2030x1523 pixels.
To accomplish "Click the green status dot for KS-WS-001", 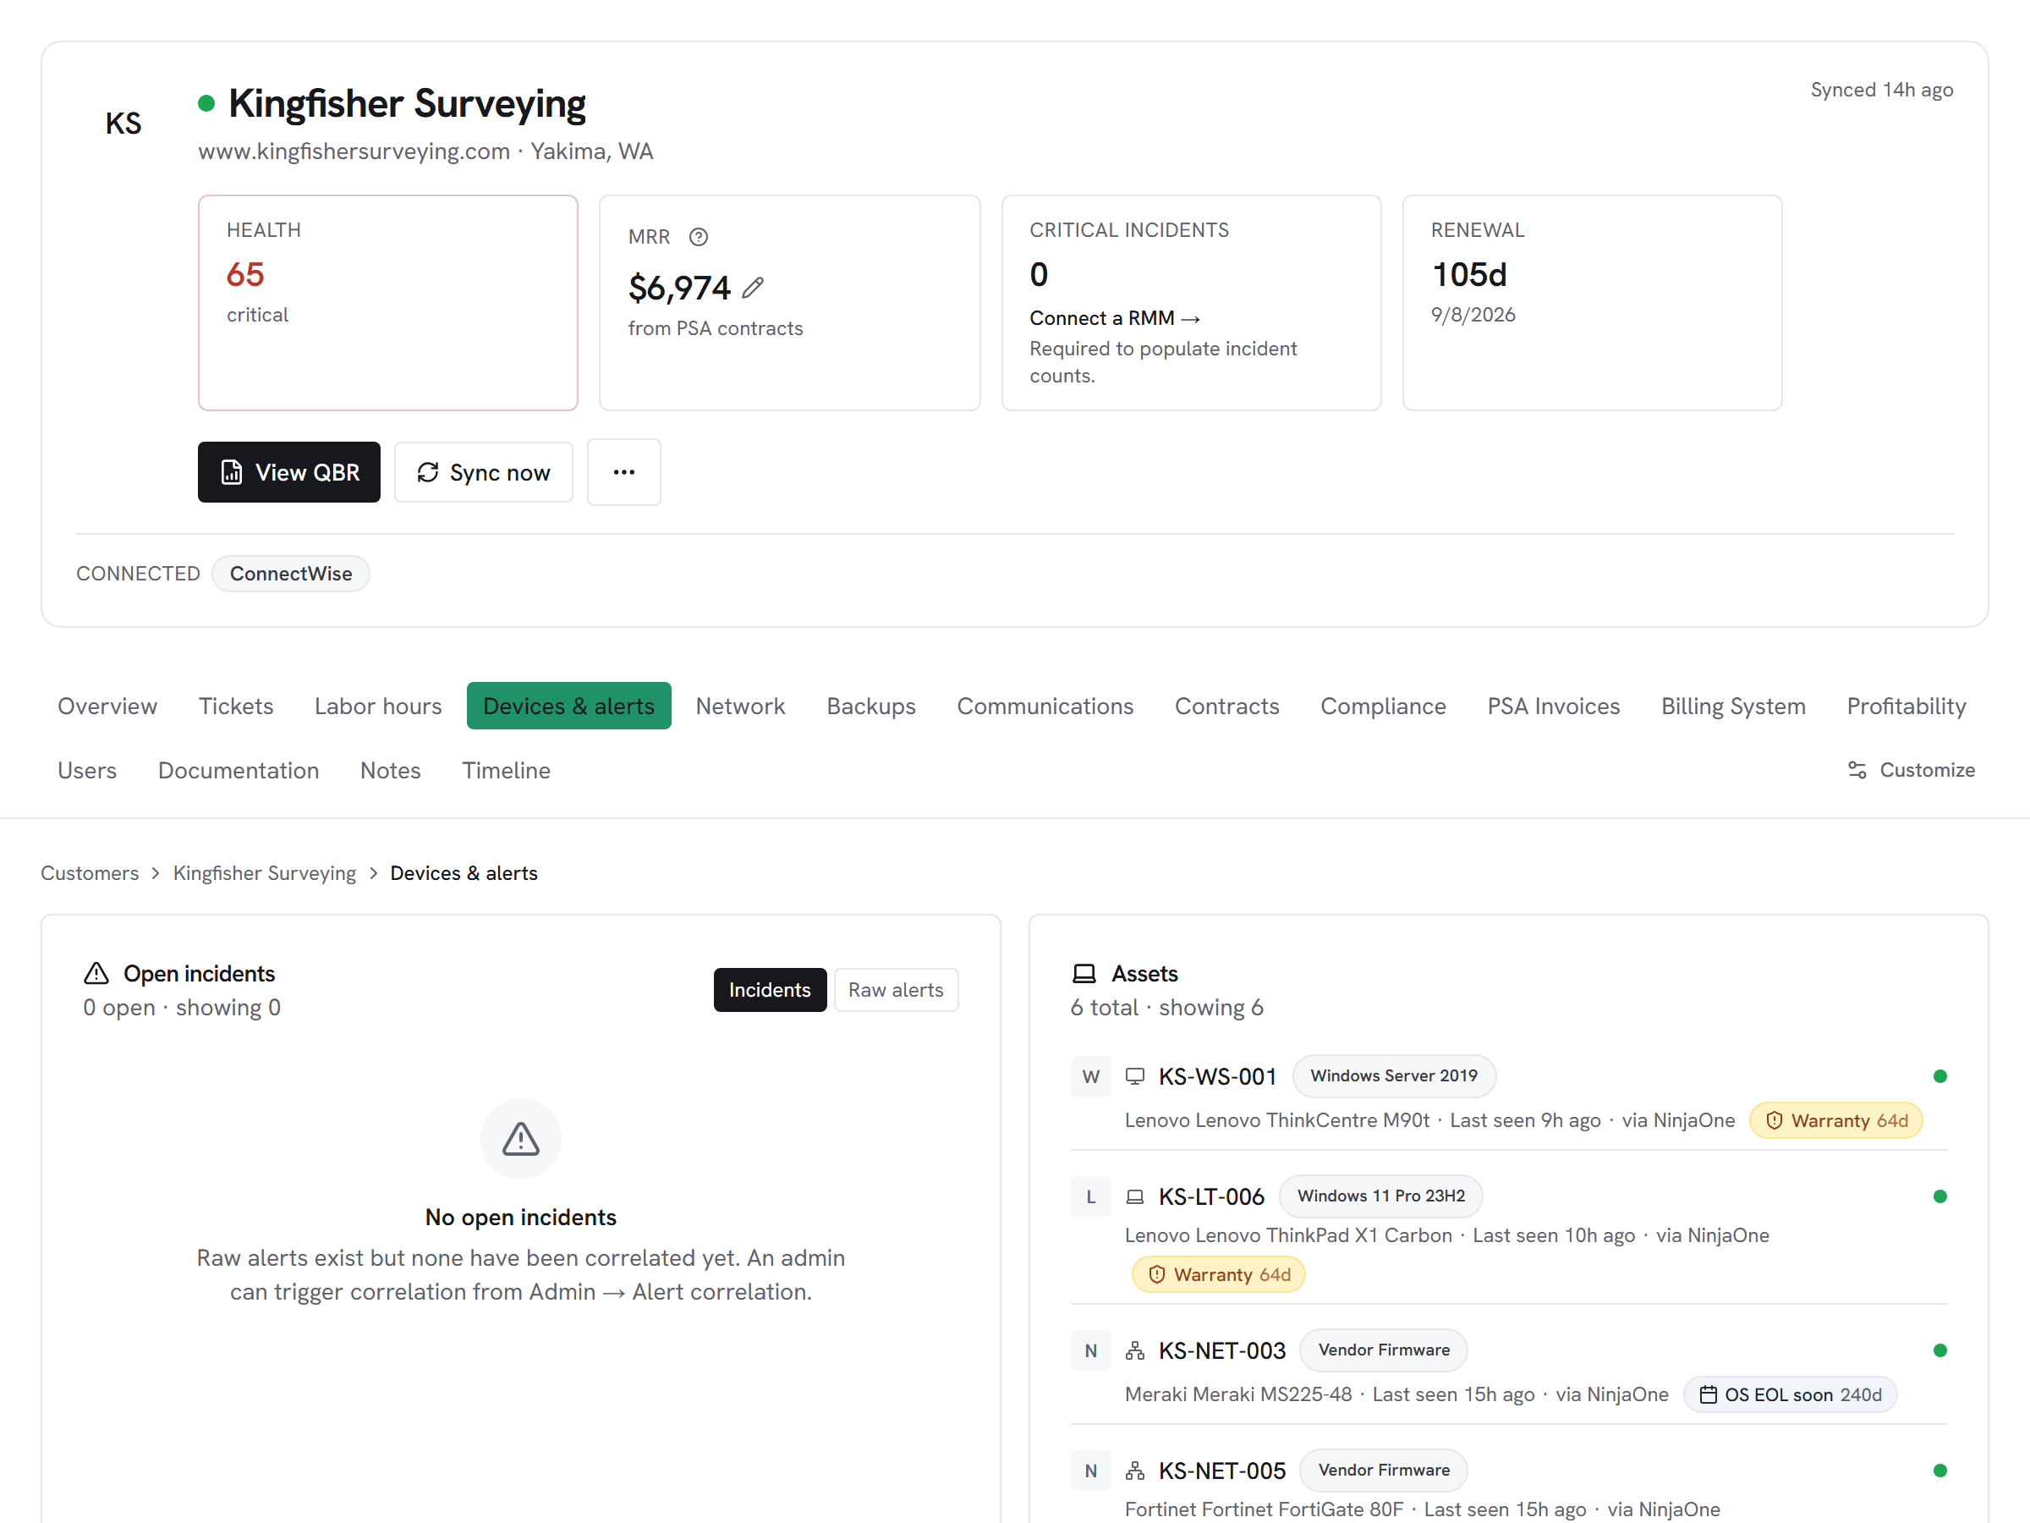I will [x=1939, y=1076].
